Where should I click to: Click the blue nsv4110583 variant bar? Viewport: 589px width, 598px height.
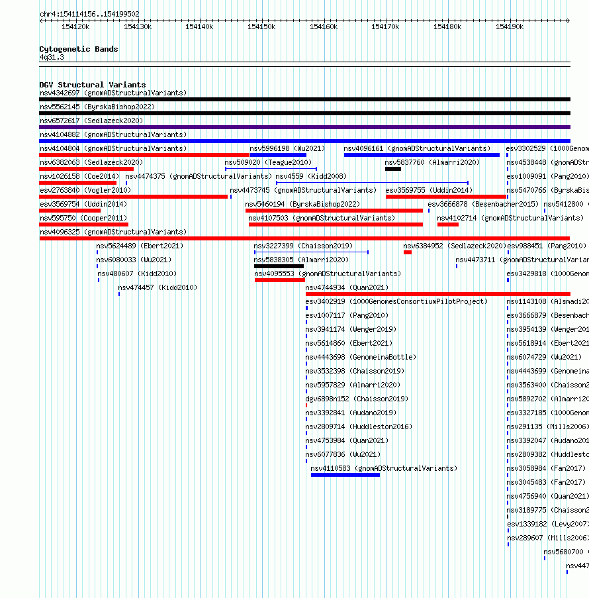pos(345,475)
